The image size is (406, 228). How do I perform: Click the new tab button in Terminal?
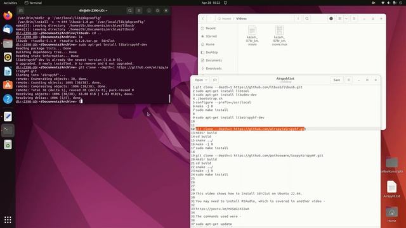pyautogui.click(x=21, y=11)
